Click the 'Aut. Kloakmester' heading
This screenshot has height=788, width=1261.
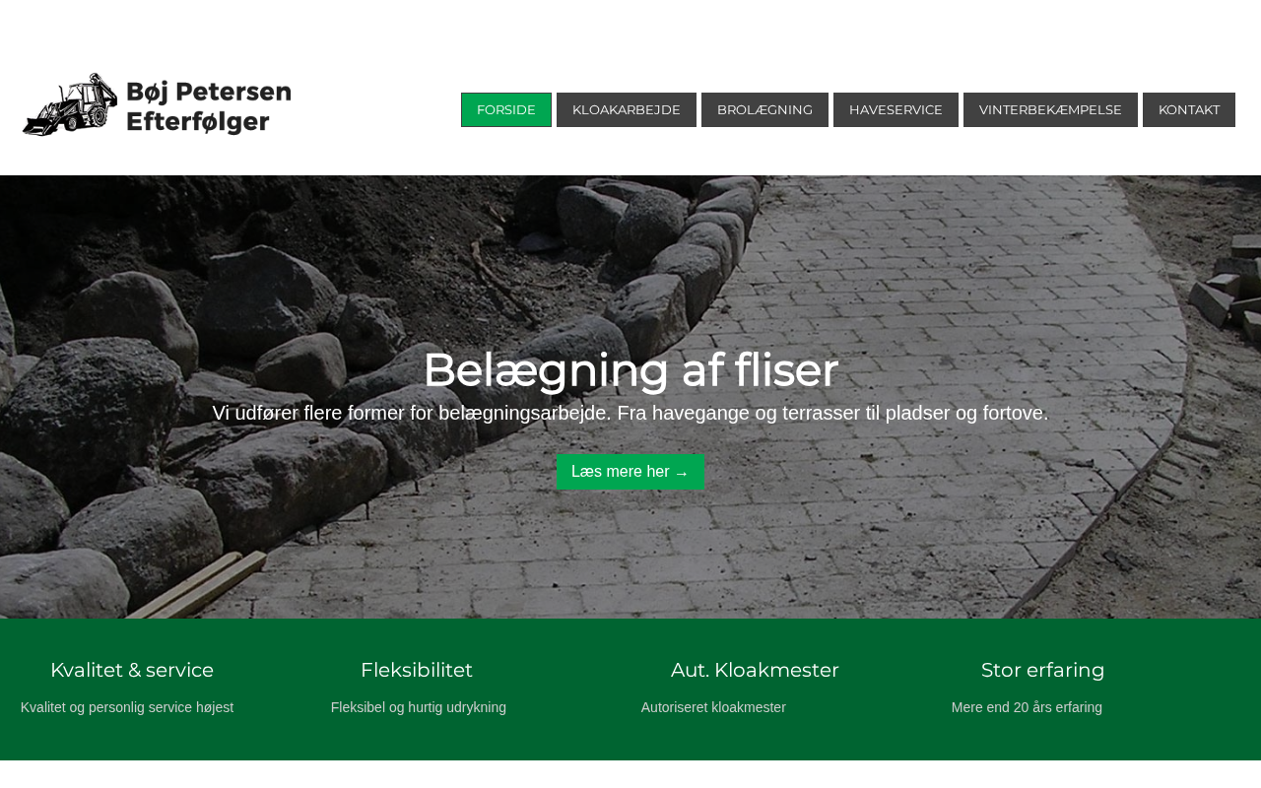tap(755, 670)
